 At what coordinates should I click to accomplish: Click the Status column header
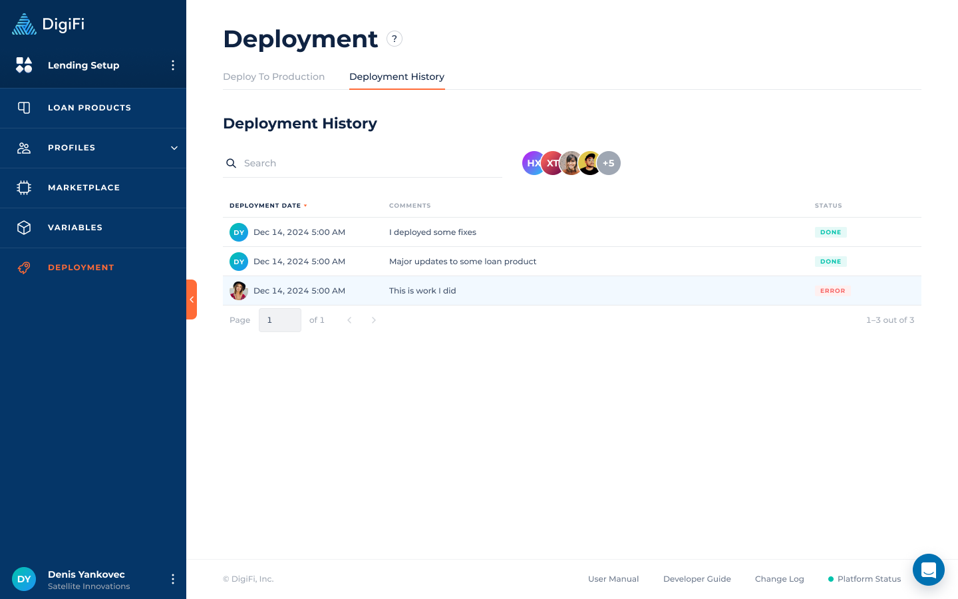(828, 206)
